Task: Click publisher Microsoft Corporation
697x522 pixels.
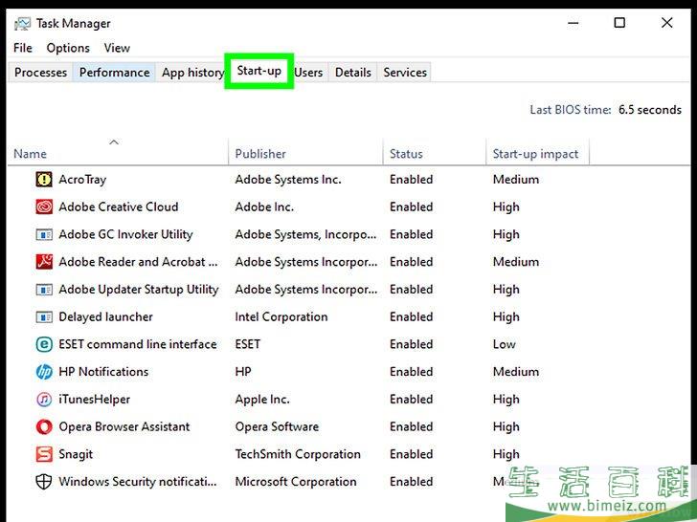Action: click(x=296, y=482)
